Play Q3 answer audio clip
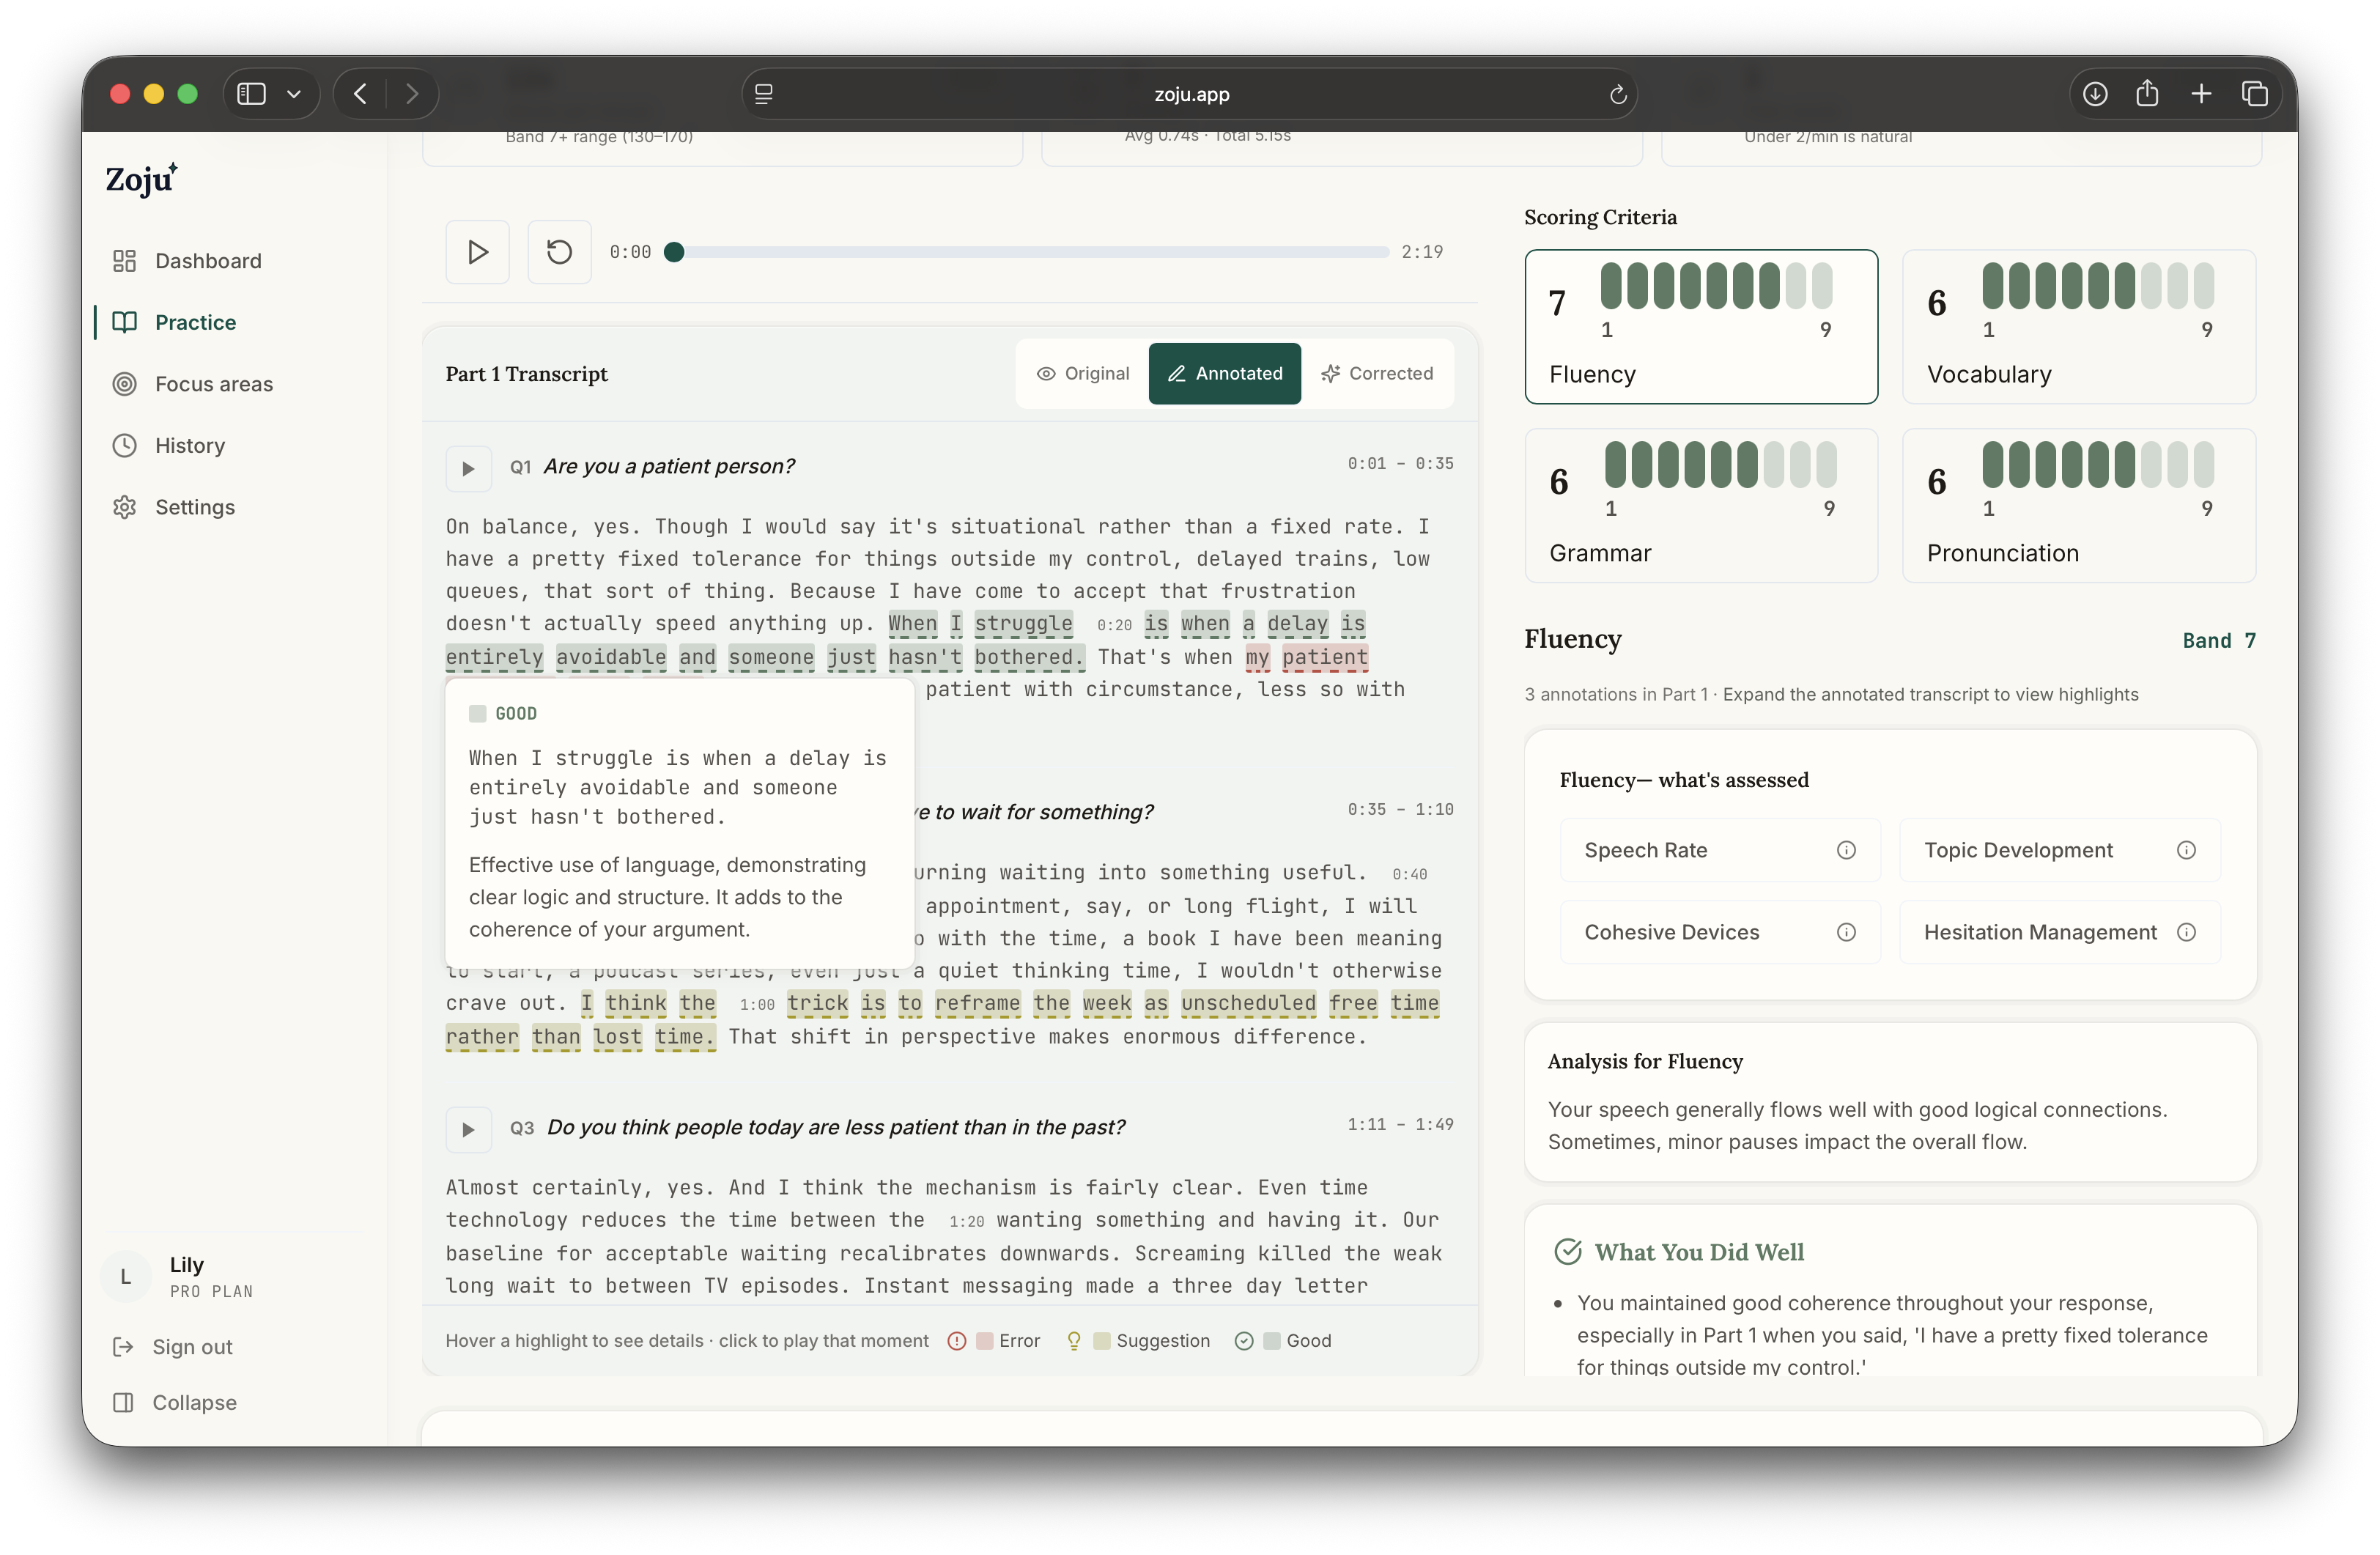Image resolution: width=2380 pixels, height=1555 pixels. [x=468, y=1130]
